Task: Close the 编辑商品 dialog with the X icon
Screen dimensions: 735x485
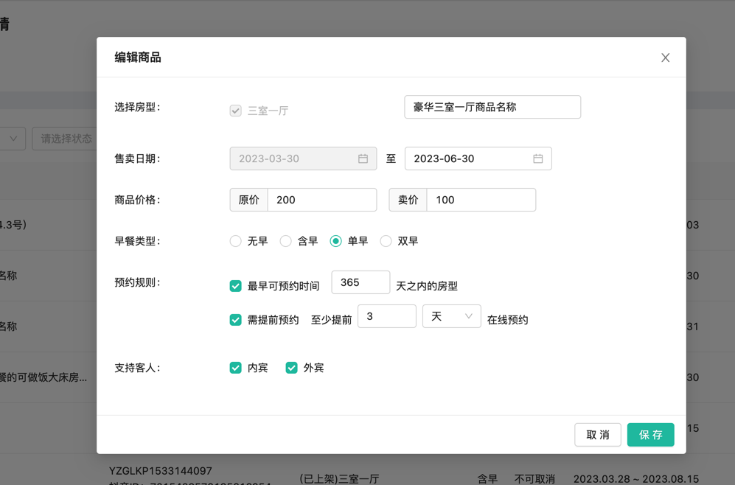Action: [x=665, y=57]
